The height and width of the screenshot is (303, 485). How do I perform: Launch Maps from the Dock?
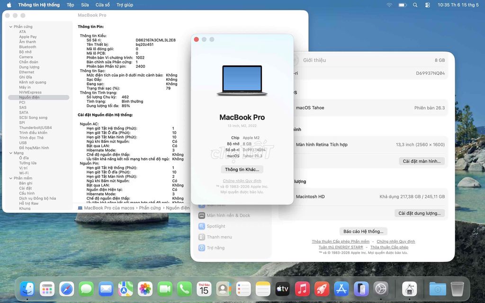pos(126,289)
